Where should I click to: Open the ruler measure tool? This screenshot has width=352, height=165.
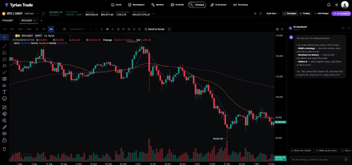tap(4, 127)
